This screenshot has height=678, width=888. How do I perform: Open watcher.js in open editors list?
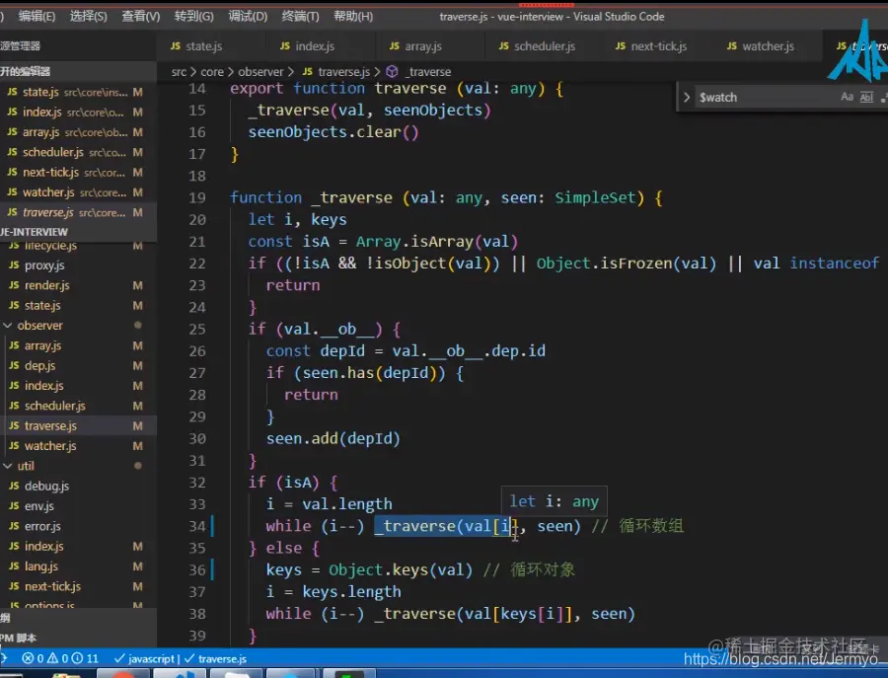point(78,192)
